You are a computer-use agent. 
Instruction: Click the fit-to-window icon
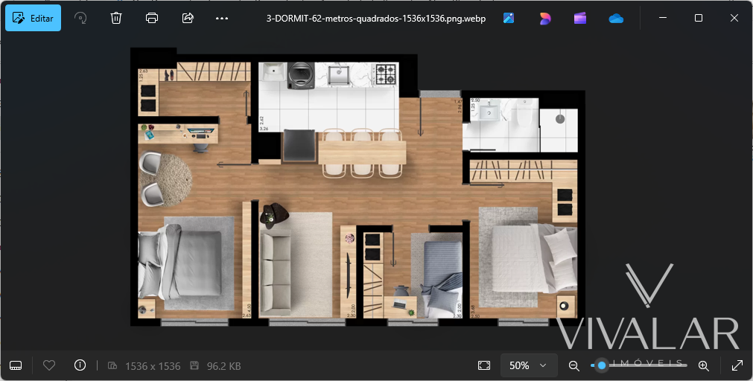tap(484, 365)
